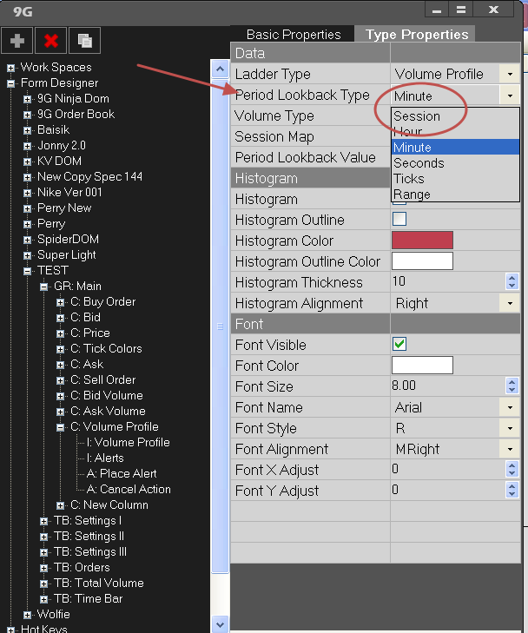Open the Ladder Type dropdown arrow

pos(510,74)
